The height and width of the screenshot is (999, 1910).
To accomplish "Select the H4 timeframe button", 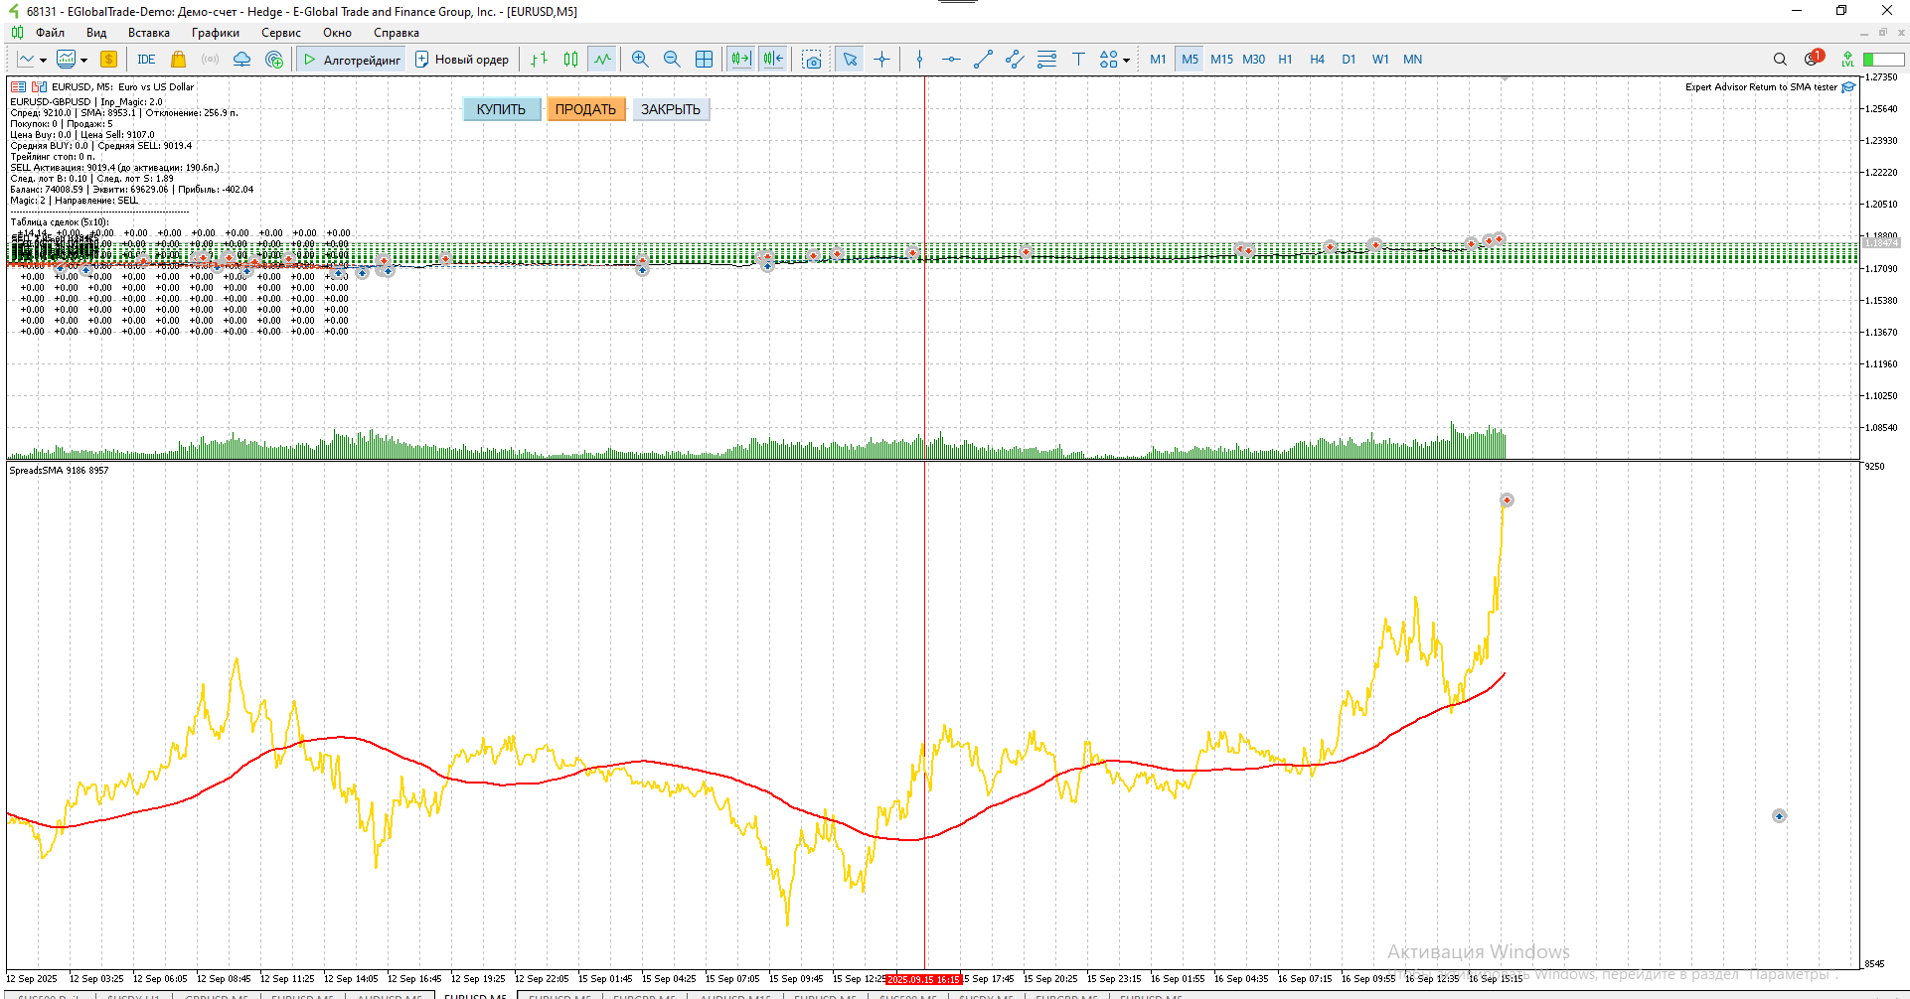I will 1317,60.
